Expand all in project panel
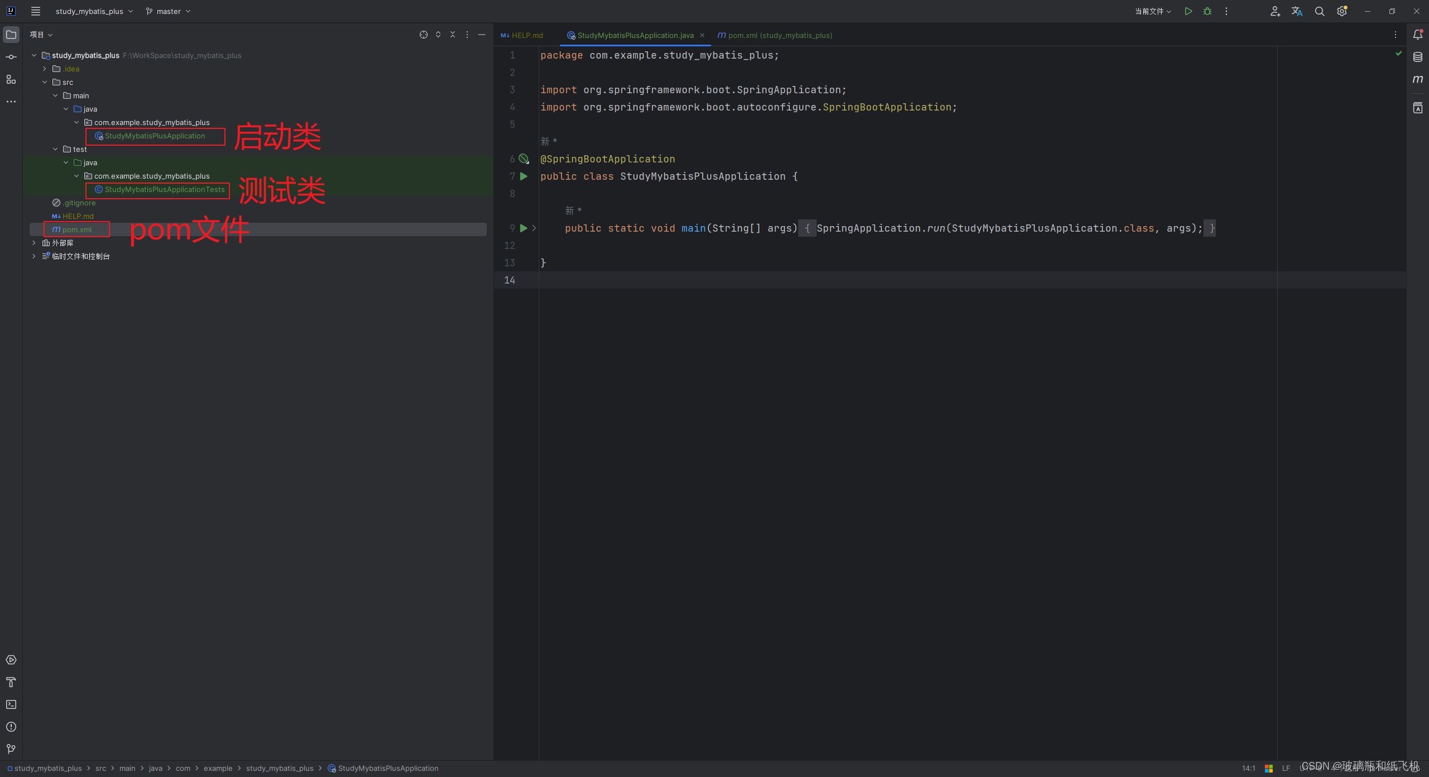 click(x=438, y=35)
